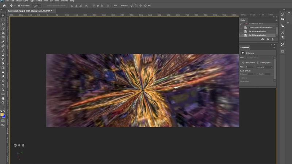Delete the current state in History panel
Image resolution: width=292 pixels, height=164 pixels.
272,39
